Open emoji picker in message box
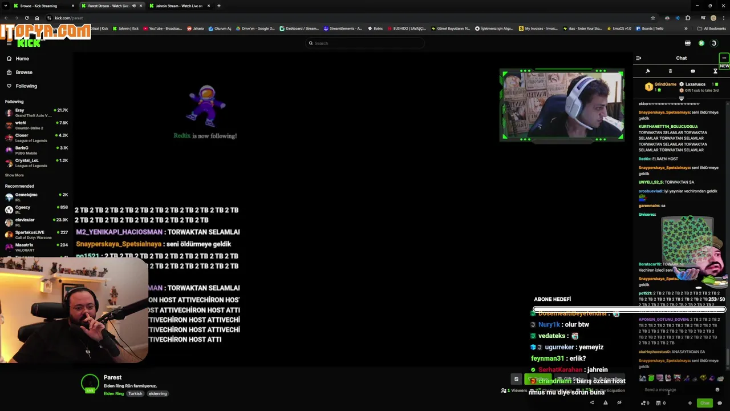Screen dimensions: 730x411 click(717, 390)
